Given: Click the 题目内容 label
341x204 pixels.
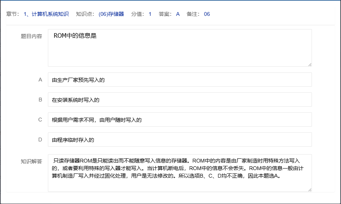Looking at the screenshot, I should (31, 37).
